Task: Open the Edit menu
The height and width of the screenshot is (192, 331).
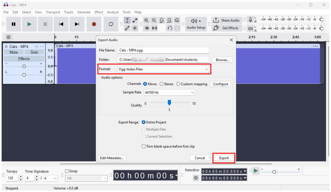Action: (x=15, y=12)
